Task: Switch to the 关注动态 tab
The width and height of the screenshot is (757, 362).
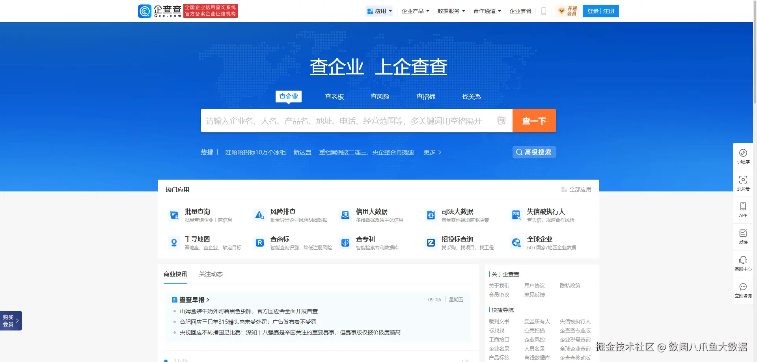Action: tap(211, 274)
